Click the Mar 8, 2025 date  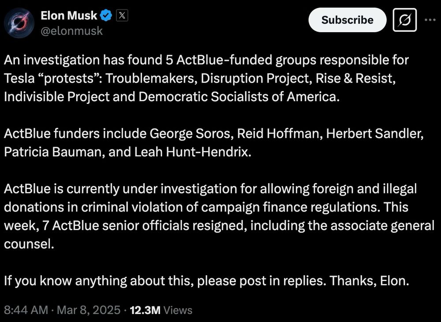88,310
